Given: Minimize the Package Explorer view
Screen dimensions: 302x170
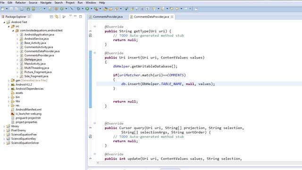Looking at the screenshot, I should pyautogui.click(x=75, y=16).
